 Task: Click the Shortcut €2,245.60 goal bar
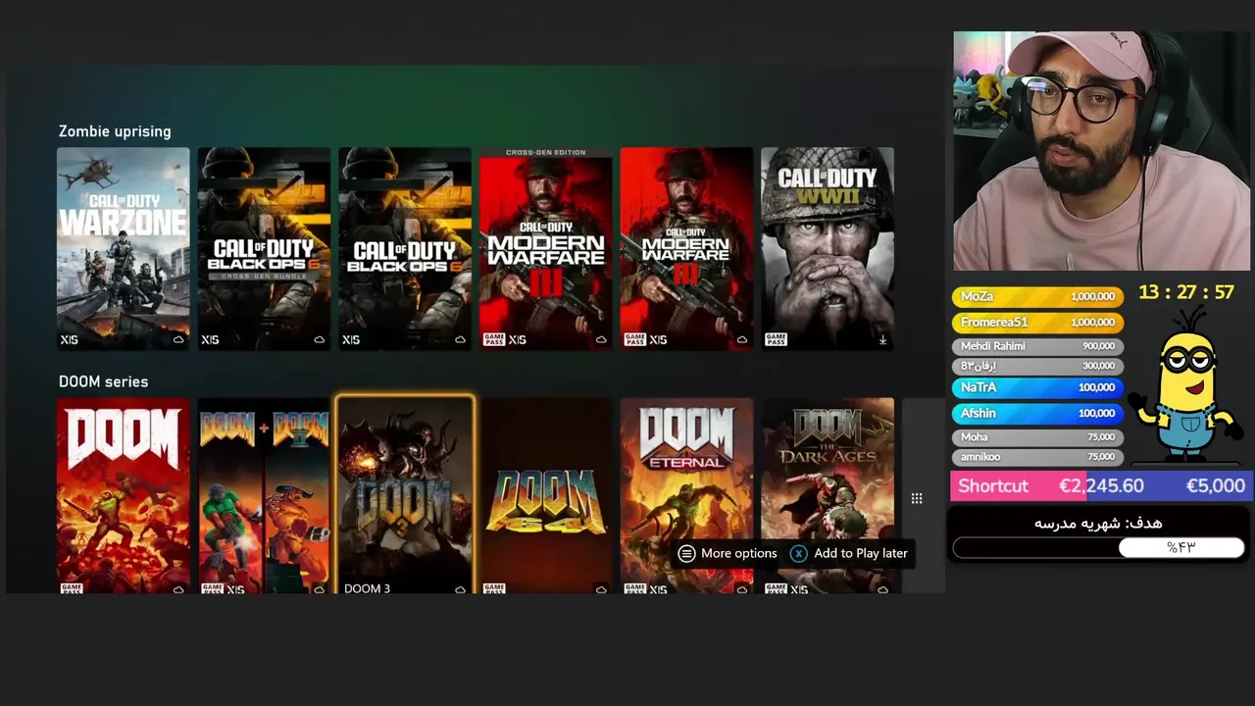(x=1101, y=485)
